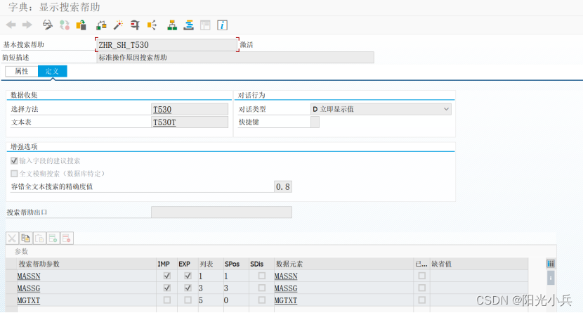Viewport: 583px width, 313px height.
Task: Click the Test search help icon
Action: click(x=135, y=25)
